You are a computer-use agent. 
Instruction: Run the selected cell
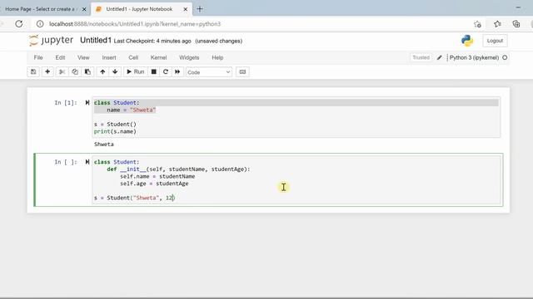click(135, 72)
